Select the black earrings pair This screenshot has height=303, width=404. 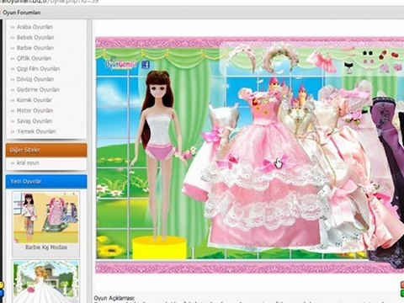click(x=368, y=53)
